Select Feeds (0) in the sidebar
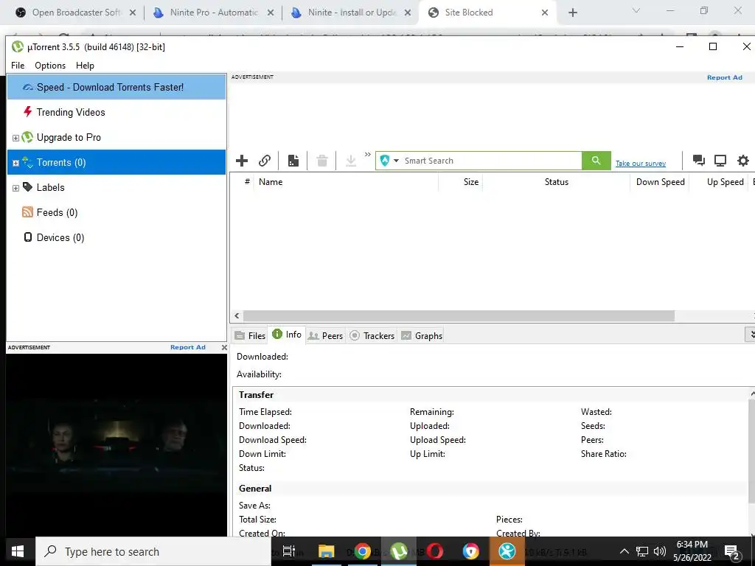The height and width of the screenshot is (566, 755). click(x=116, y=212)
